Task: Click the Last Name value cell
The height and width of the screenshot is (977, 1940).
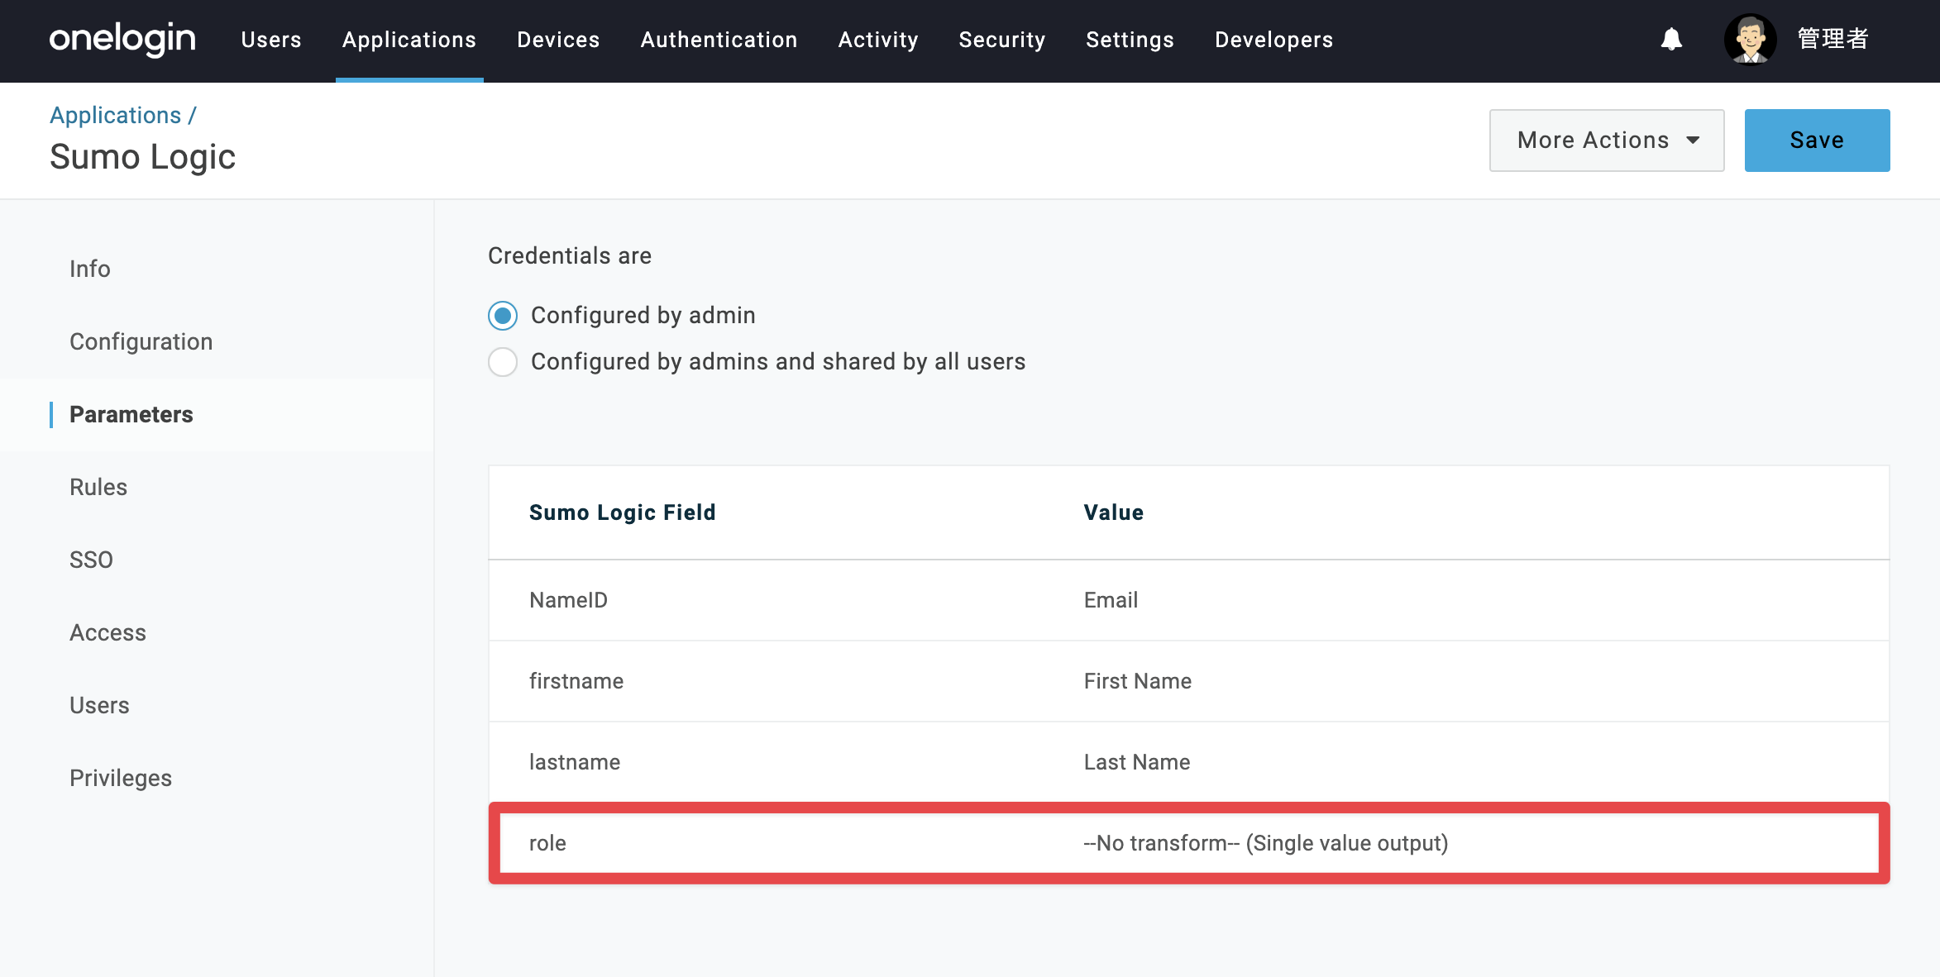Action: point(1137,762)
